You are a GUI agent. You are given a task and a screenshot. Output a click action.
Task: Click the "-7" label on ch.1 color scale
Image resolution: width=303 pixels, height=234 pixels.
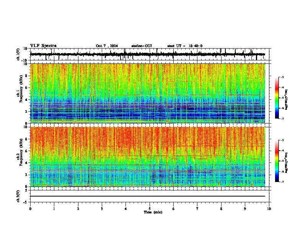pyautogui.click(x=282, y=119)
